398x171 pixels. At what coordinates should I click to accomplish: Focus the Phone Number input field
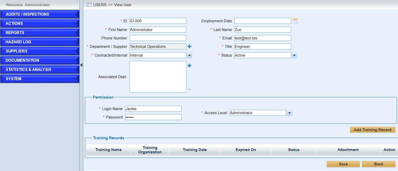coord(158,38)
